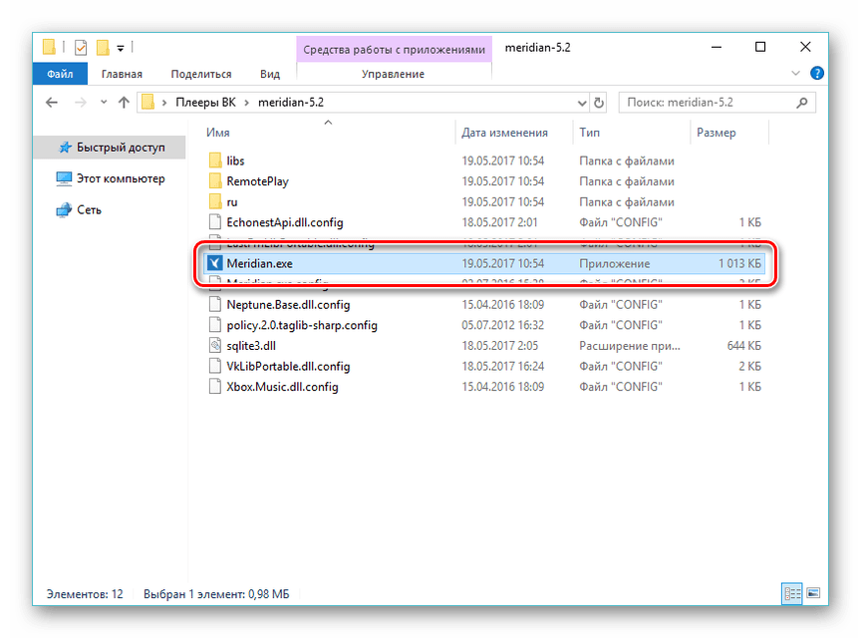The image size is (861, 638).
Task: Switch to the Вид ribbon tab
Action: pyautogui.click(x=270, y=74)
